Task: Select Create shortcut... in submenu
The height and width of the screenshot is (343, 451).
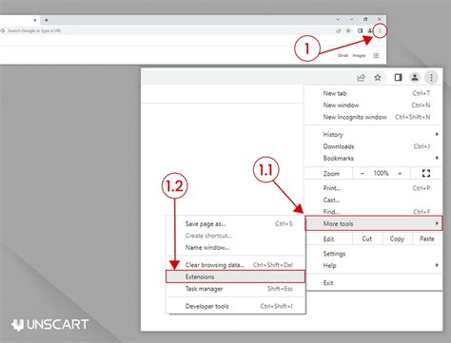Action: (236, 236)
